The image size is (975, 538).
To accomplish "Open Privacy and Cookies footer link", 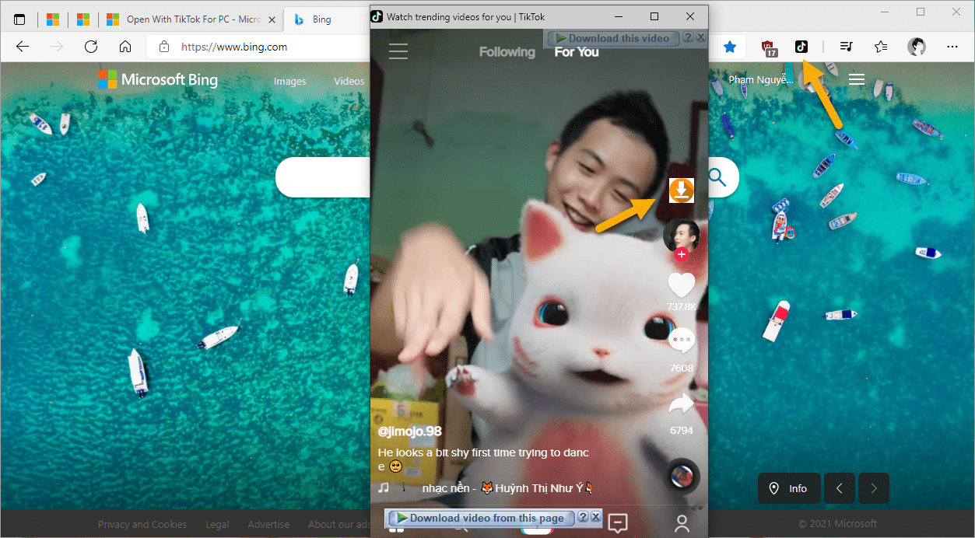I will 142,524.
